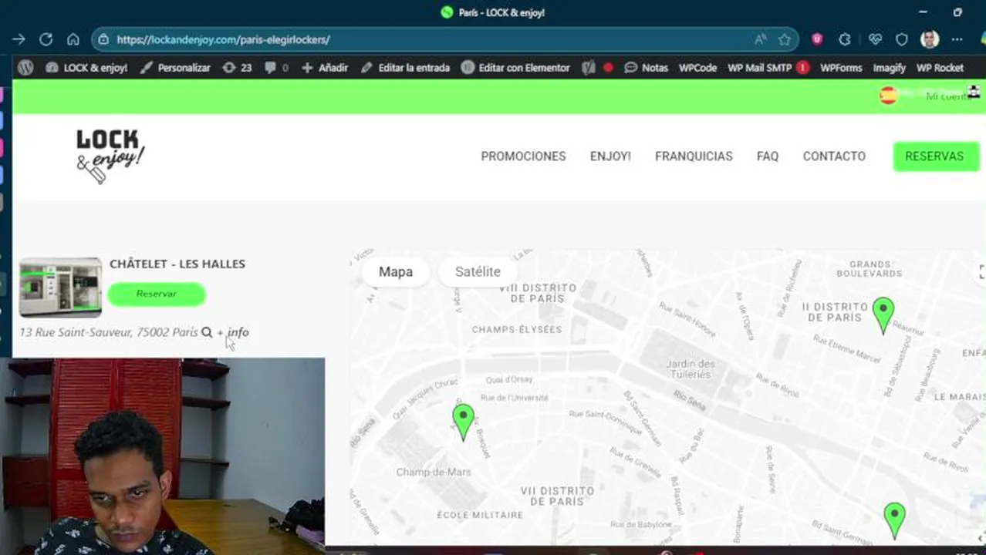Click the green RESERVAS button
Screen dimensions: 986x555
[934, 156]
